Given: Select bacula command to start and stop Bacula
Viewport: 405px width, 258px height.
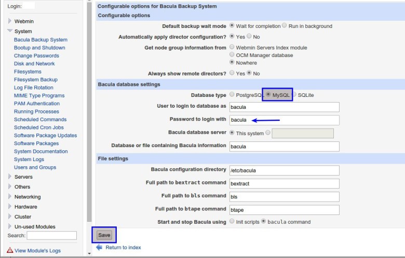Looking at the screenshot, I should coord(263,221).
